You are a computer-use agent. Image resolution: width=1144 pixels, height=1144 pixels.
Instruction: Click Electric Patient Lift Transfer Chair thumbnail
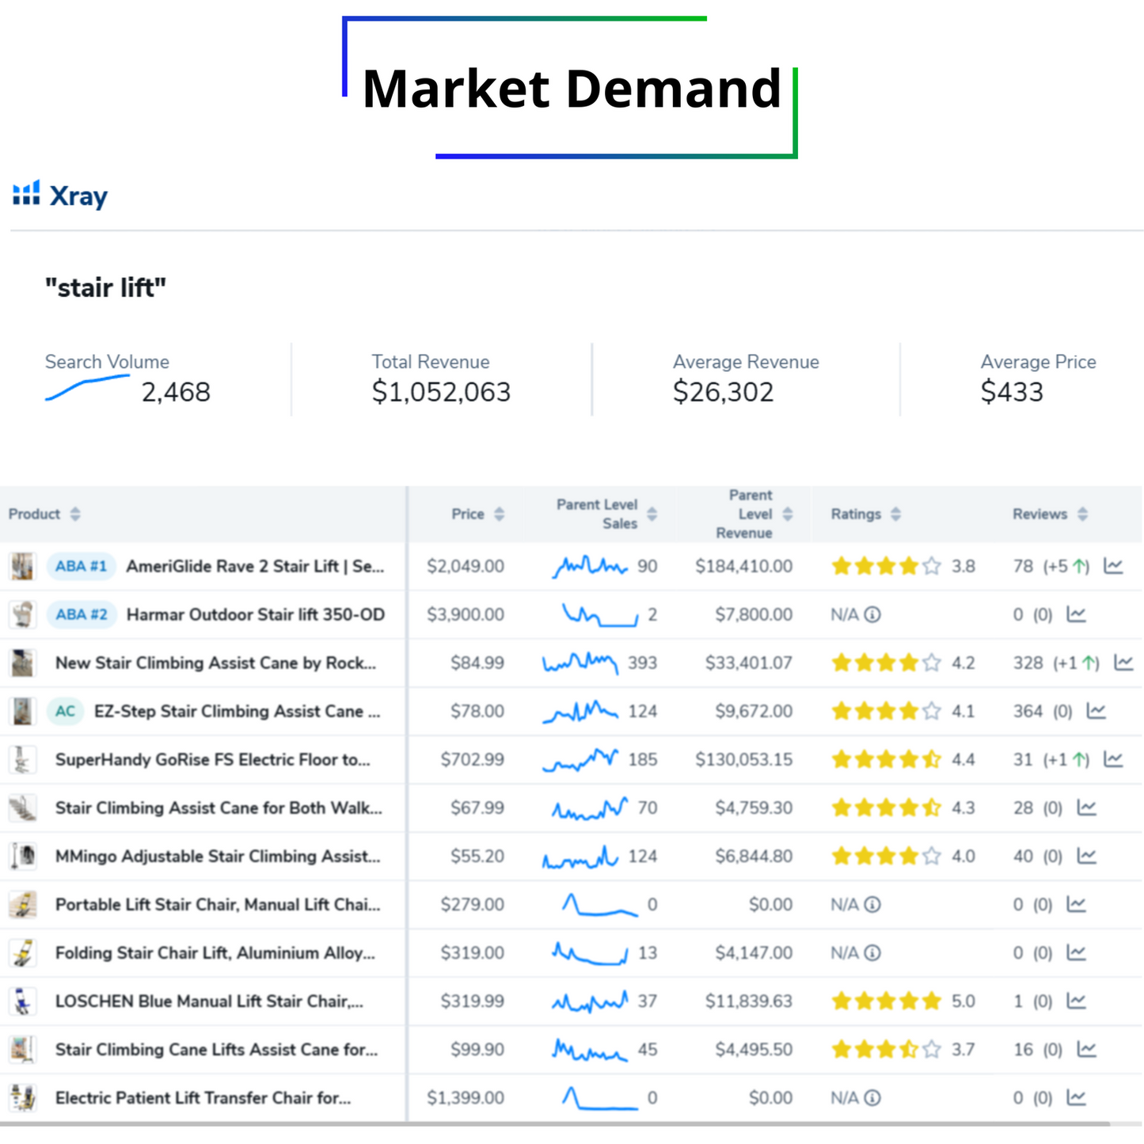click(22, 1097)
